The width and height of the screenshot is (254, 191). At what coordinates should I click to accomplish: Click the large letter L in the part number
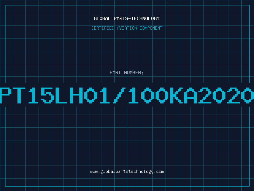coord(61,95)
